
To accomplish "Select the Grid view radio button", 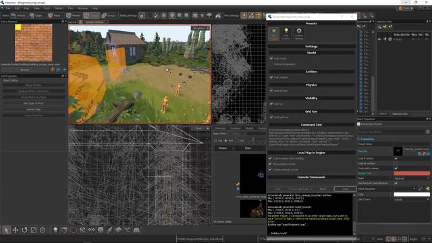I will coord(225,140).
